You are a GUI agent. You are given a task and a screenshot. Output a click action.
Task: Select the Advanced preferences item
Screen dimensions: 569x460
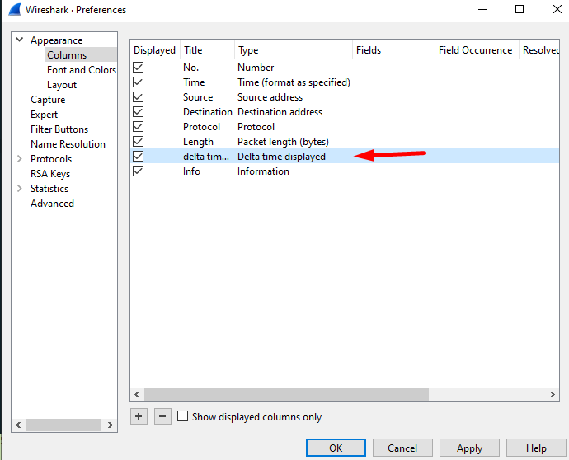pyautogui.click(x=52, y=204)
